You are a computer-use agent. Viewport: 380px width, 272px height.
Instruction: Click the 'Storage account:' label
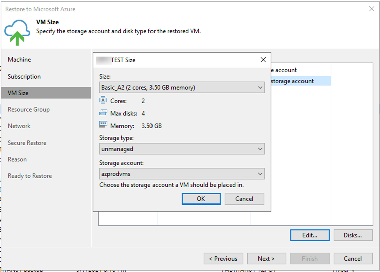point(121,163)
